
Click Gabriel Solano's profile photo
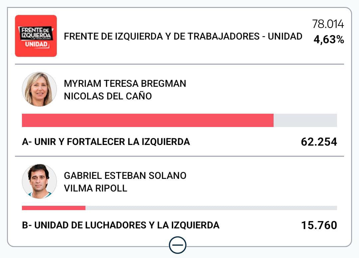click(39, 181)
